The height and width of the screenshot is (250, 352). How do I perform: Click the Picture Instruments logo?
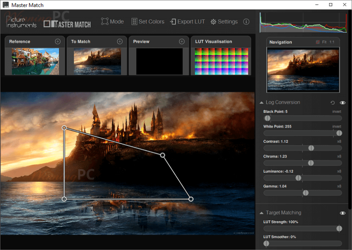[x=21, y=22]
